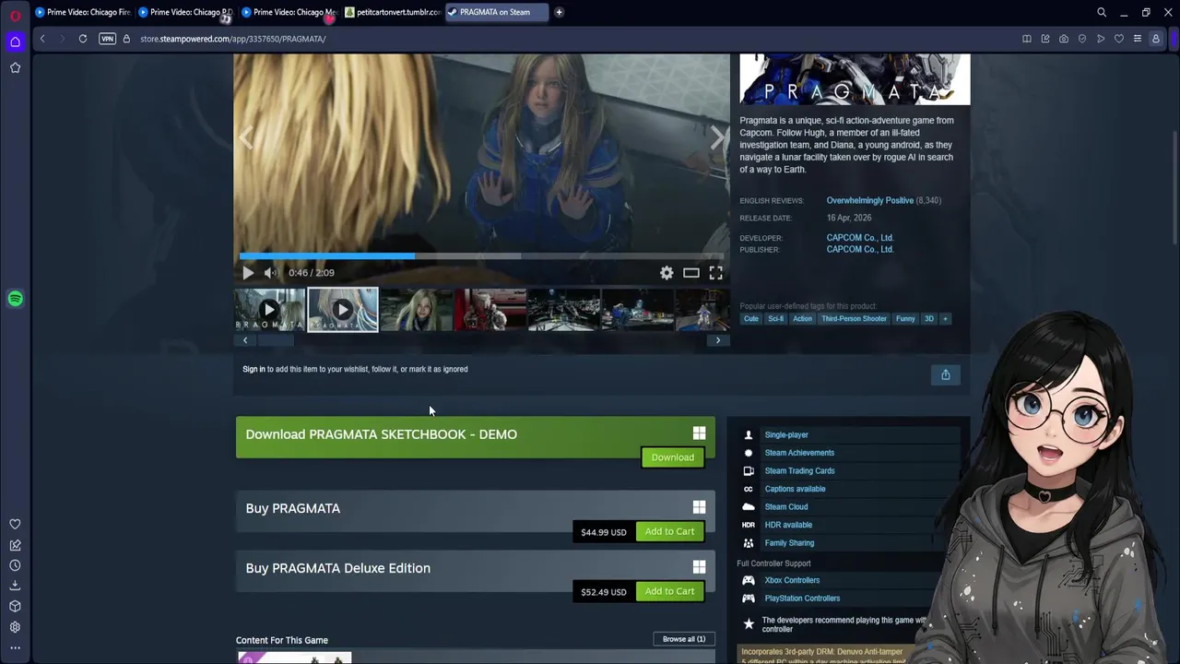
Task: Go back with browser back arrow
Action: (x=42, y=39)
